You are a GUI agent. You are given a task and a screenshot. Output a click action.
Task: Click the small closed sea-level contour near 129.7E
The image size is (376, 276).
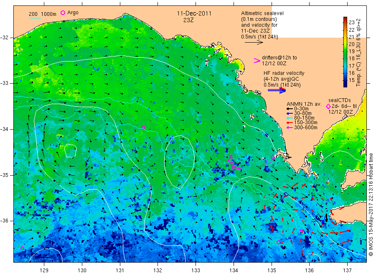point(70,151)
